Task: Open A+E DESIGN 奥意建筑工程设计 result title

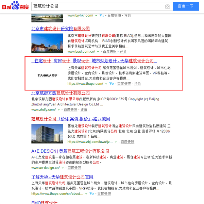Action: click(x=70, y=151)
